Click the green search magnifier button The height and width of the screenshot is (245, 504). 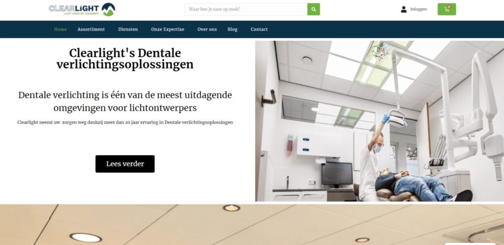(314, 9)
